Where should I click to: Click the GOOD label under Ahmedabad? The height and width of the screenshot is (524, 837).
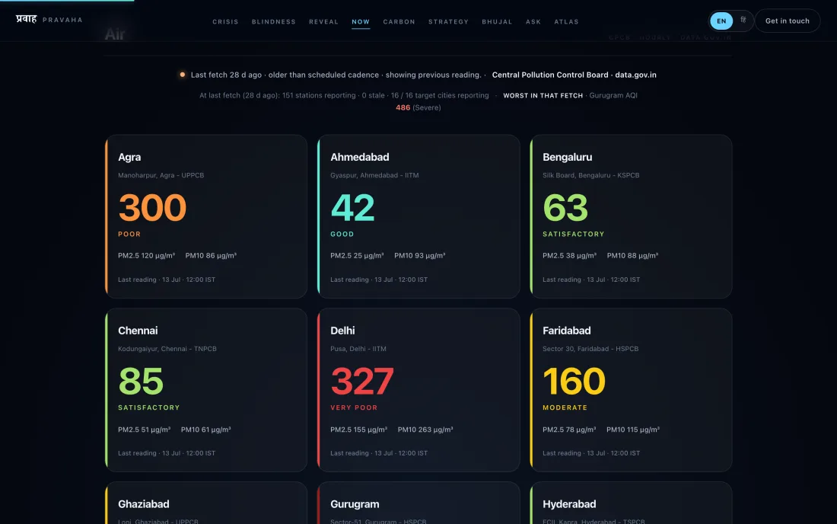[x=342, y=234]
